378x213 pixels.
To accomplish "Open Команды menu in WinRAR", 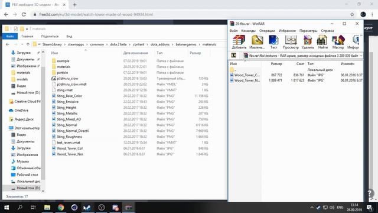I will pyautogui.click(x=248, y=31).
